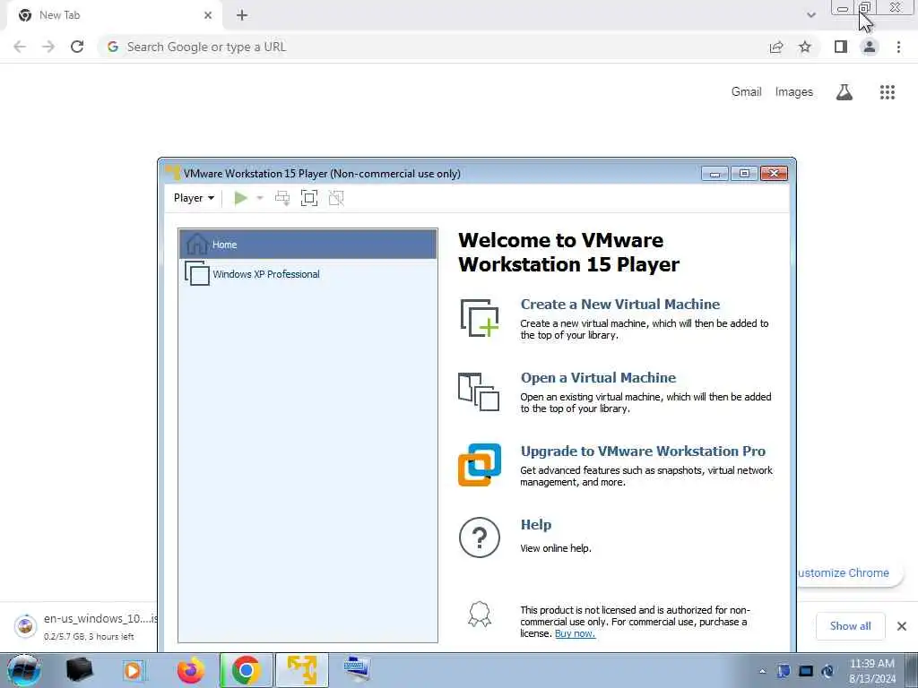Click the Open Virtual Machine icon
The width and height of the screenshot is (918, 688).
coord(479,391)
